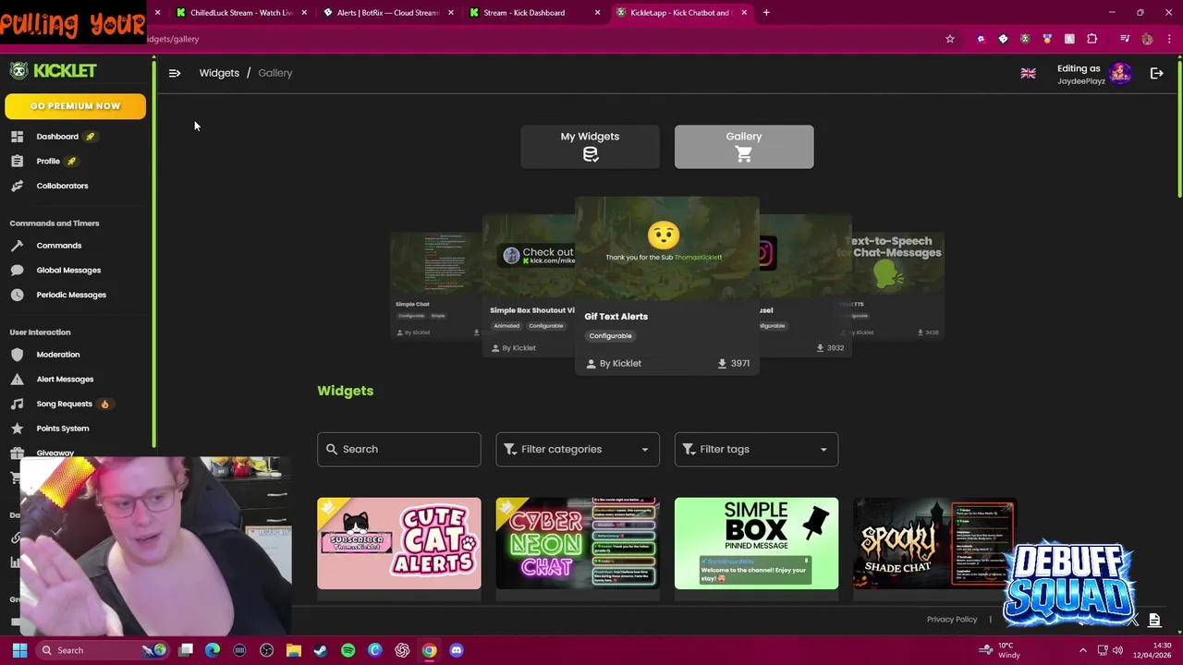Select the Gif Text Alerts carousel card
The image size is (1183, 665).
(x=666, y=284)
